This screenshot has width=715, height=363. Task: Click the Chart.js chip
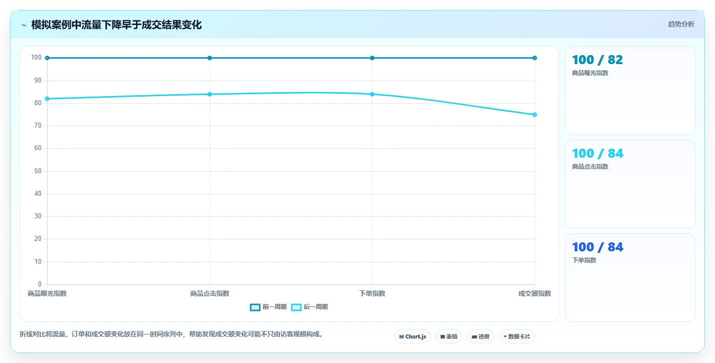point(412,336)
